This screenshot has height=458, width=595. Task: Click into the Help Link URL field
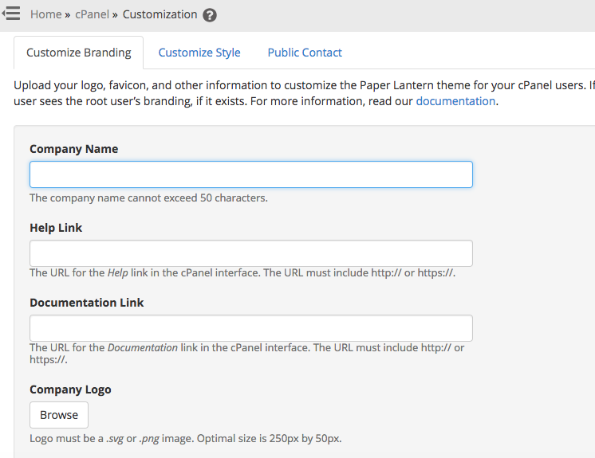point(250,253)
